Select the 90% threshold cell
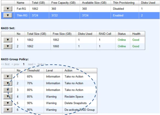Viewport: 160px width, 115px height. (x=30, y=103)
